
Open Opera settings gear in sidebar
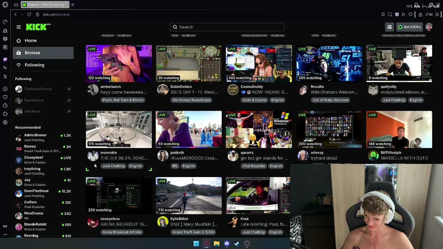[5, 122]
